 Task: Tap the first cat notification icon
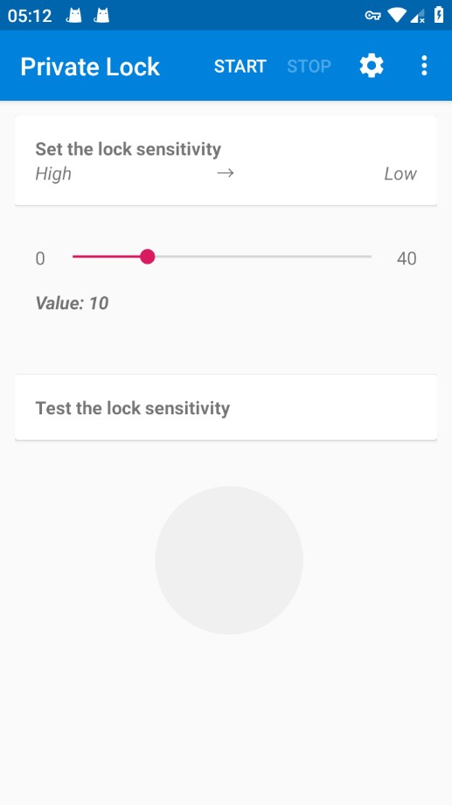pos(74,16)
